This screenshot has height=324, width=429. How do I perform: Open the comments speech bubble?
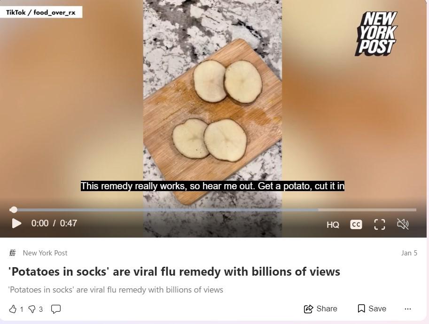click(x=56, y=309)
